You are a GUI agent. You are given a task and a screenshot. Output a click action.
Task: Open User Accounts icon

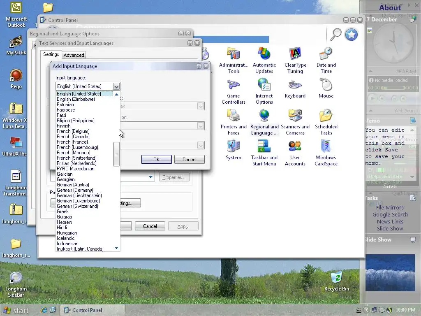pyautogui.click(x=295, y=153)
